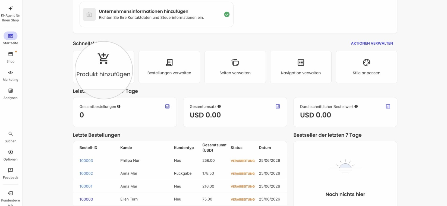
Task: Open Analysen chart icon in sidebar
Action: [11, 90]
